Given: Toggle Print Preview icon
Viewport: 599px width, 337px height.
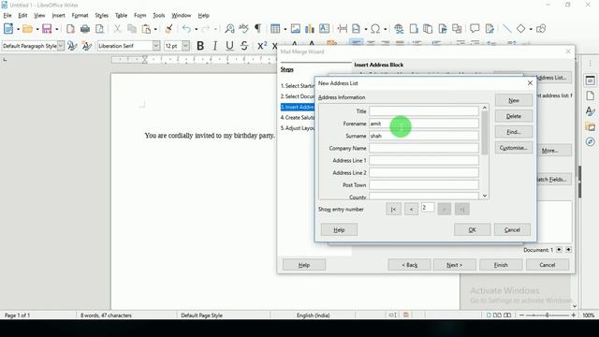Looking at the screenshot, I should (99, 29).
